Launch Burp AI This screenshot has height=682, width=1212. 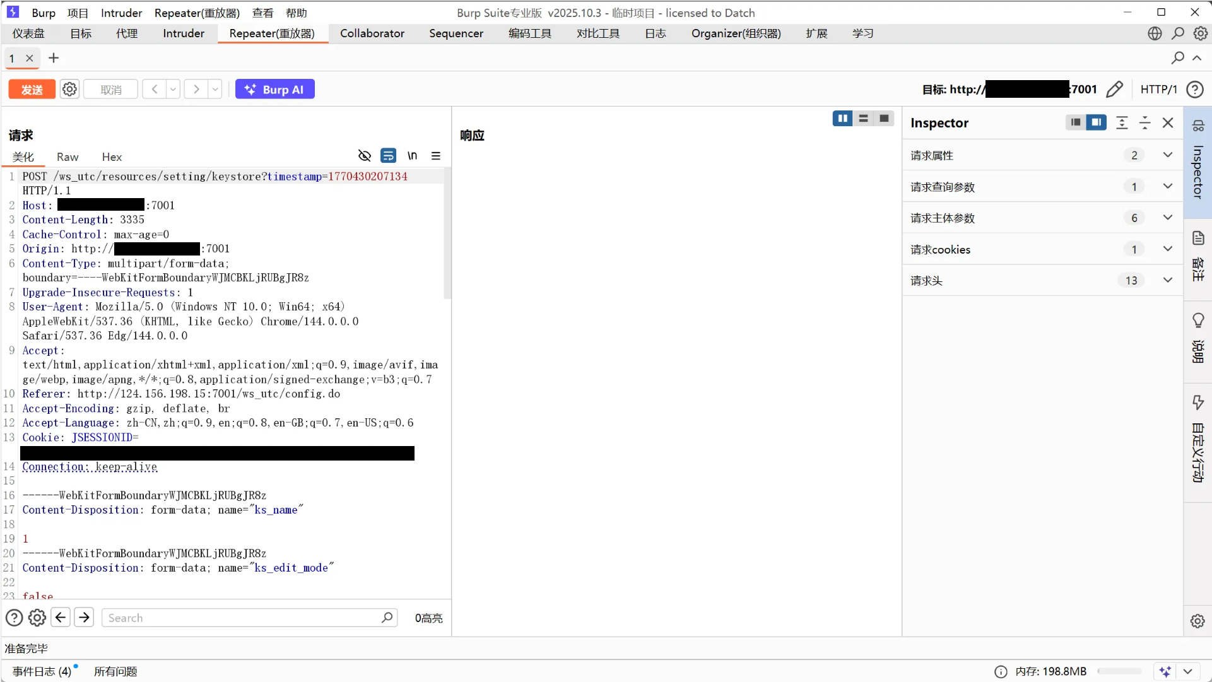[x=275, y=90]
